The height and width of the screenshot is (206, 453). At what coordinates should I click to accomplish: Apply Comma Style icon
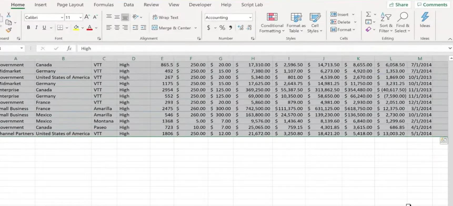[230, 28]
